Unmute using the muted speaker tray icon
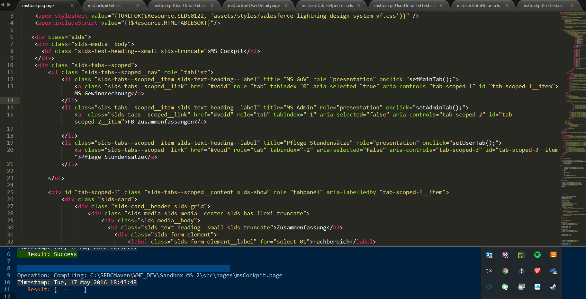This screenshot has height=299, width=586. coord(489,271)
